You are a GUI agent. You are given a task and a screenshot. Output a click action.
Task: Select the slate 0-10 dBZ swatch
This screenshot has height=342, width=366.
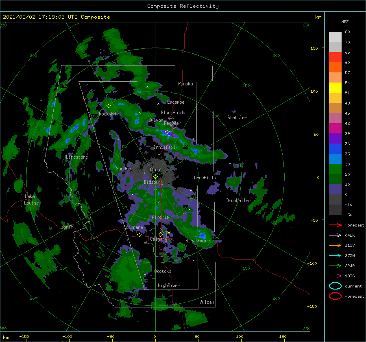click(335, 190)
